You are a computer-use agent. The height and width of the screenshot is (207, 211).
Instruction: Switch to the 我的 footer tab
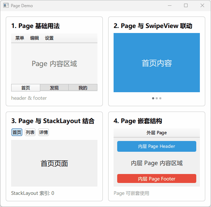(83, 88)
